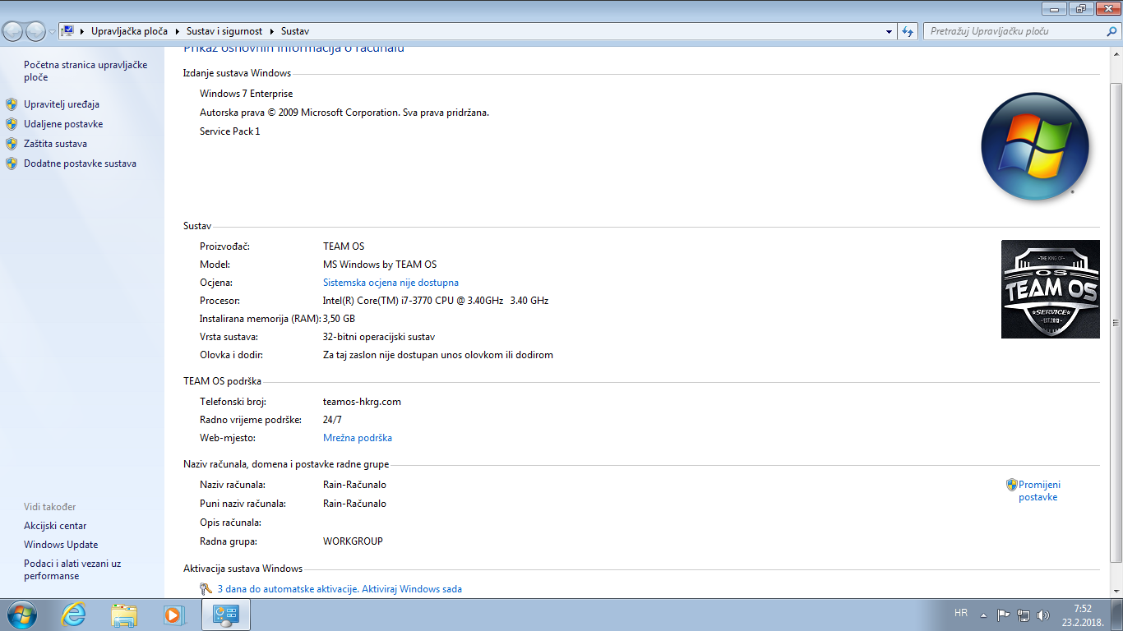Click HR language indicator in tray
The image size is (1123, 631).
pos(960,613)
